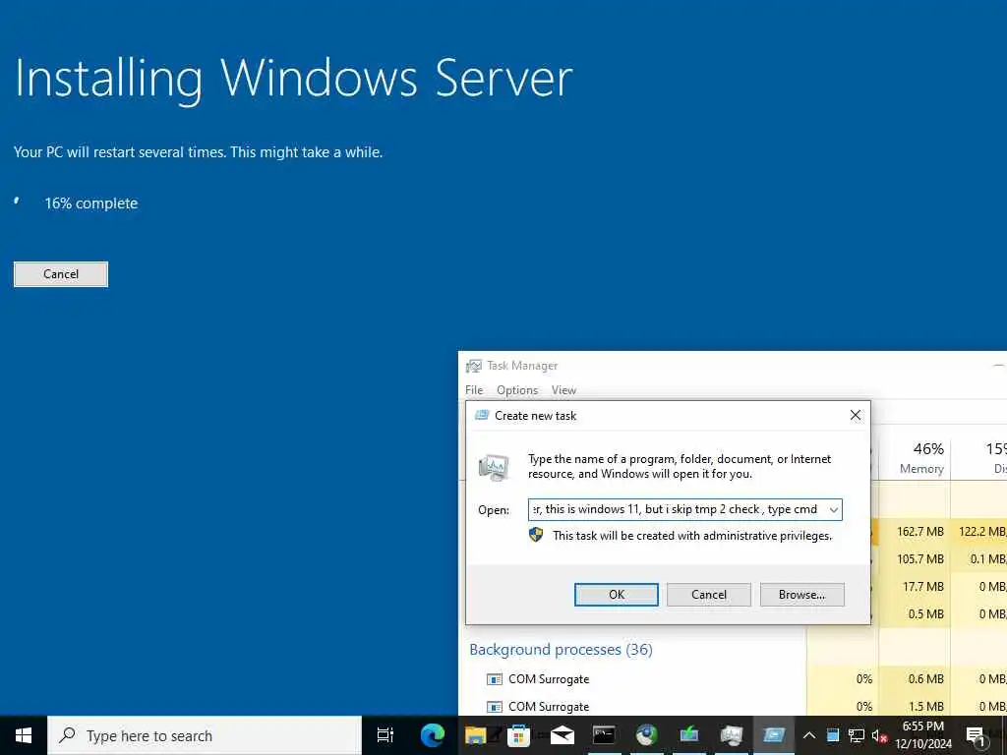Click the Task Manager title bar icon

coord(474,366)
